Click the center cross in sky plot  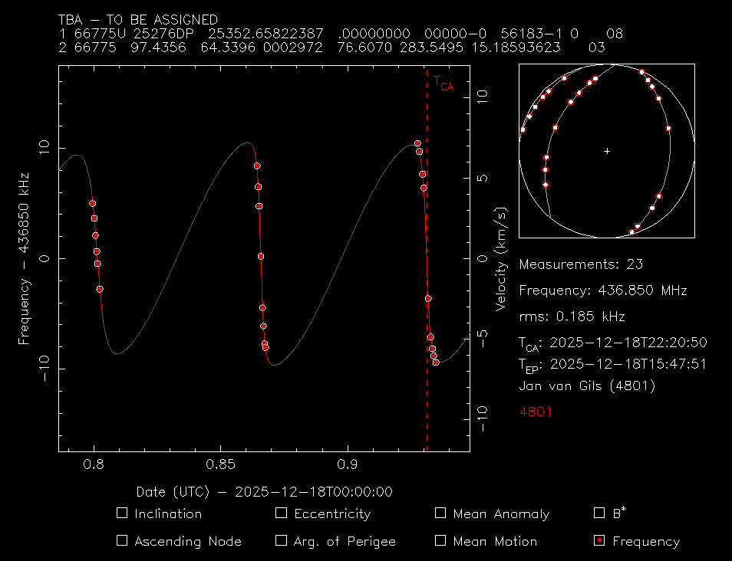point(607,151)
